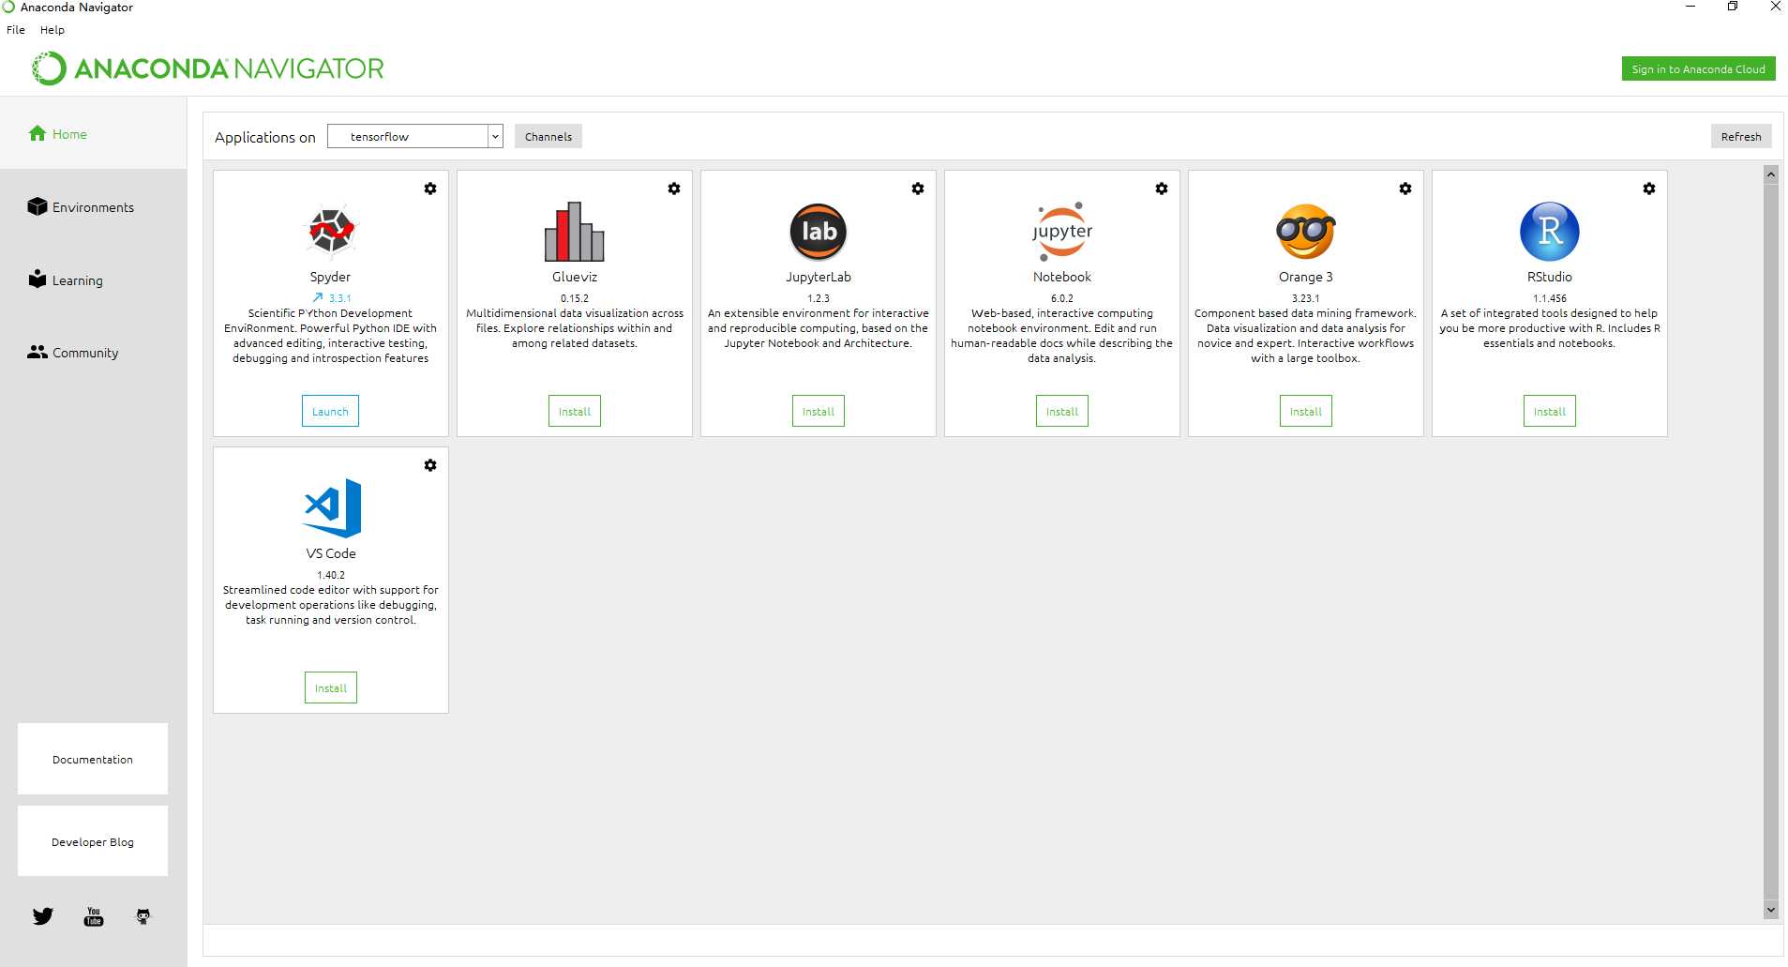Launch Spyder
Viewport: 1788px width, 967px height.
[330, 411]
